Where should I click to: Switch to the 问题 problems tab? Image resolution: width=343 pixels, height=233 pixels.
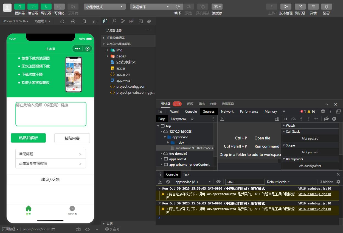190,104
